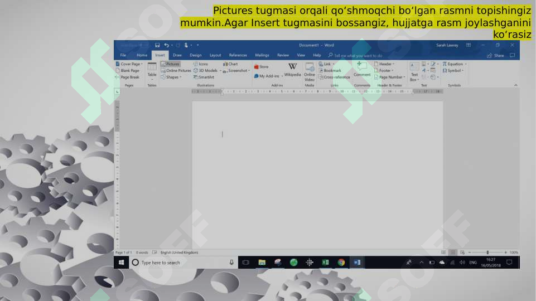The width and height of the screenshot is (536, 301).
Task: Click the tab selector at ruler corner
Action: point(117,91)
